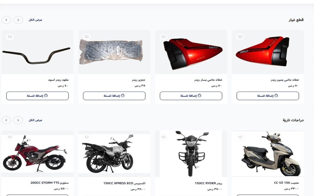The width and height of the screenshot is (314, 196).
Task: Toggle wishlist heart on Ryder chain product
Action: 87,37
